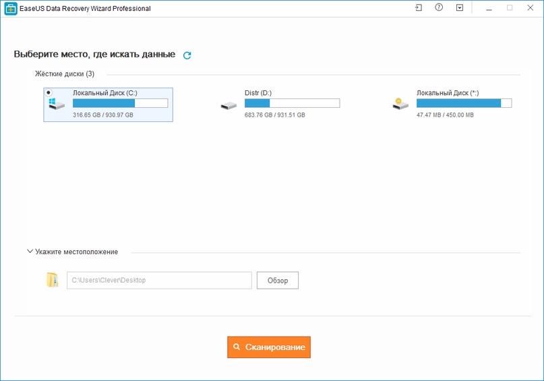Open help via the question mark icon
The height and width of the screenshot is (381, 544).
tap(439, 8)
